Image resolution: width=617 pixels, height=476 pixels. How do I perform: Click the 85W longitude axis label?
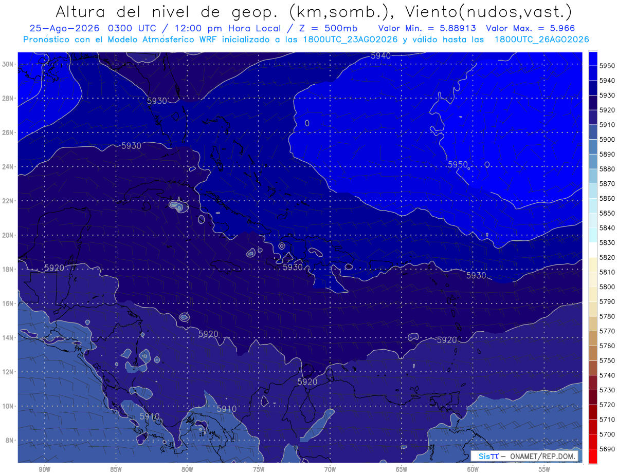coord(116,469)
